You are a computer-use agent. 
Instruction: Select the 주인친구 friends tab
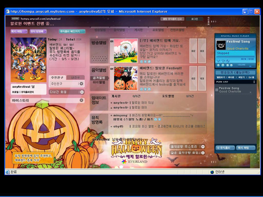57,77
